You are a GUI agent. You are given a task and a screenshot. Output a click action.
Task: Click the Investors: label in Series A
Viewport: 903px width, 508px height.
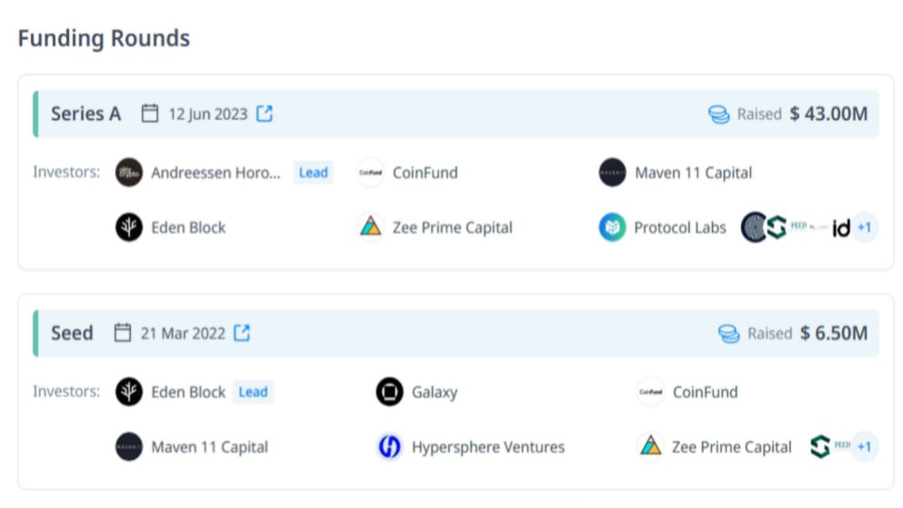[x=66, y=172]
